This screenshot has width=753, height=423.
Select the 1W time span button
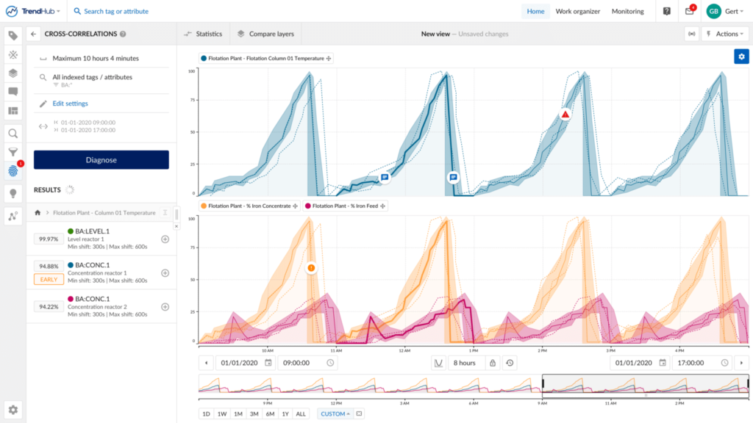222,414
